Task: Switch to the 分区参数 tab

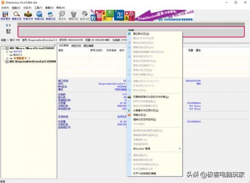Action: point(64,45)
